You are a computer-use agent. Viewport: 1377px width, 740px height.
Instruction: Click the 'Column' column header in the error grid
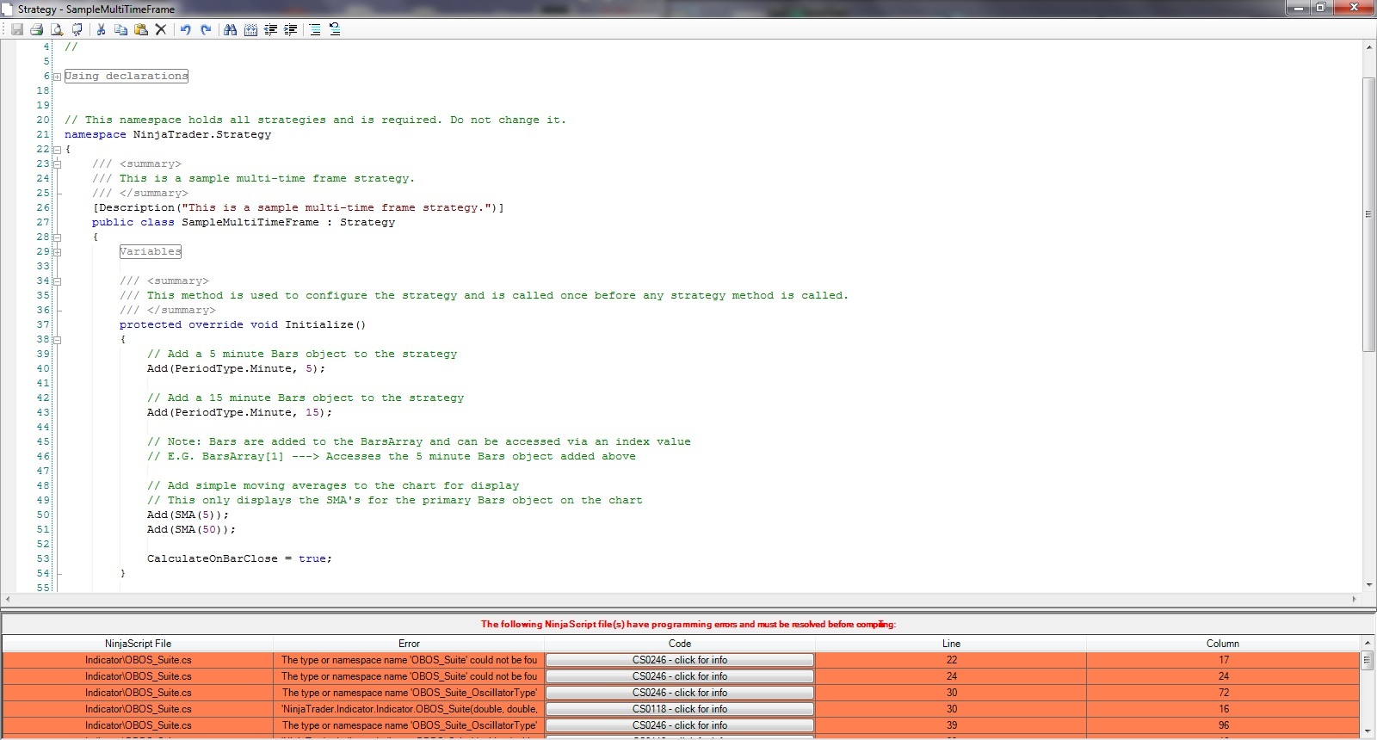coord(1222,644)
